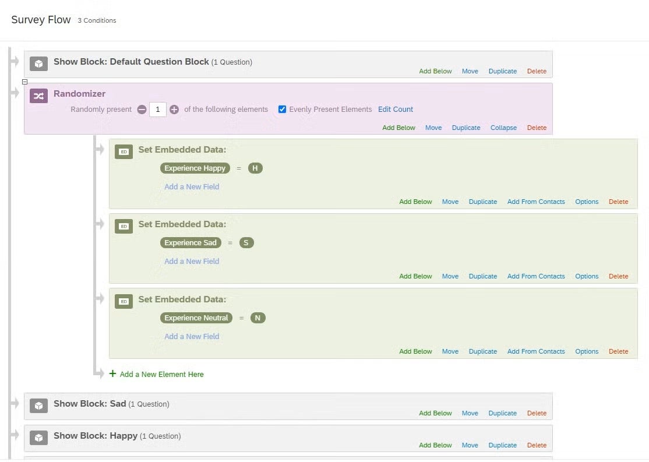Add Below the Experience Neutral element

tap(415, 351)
